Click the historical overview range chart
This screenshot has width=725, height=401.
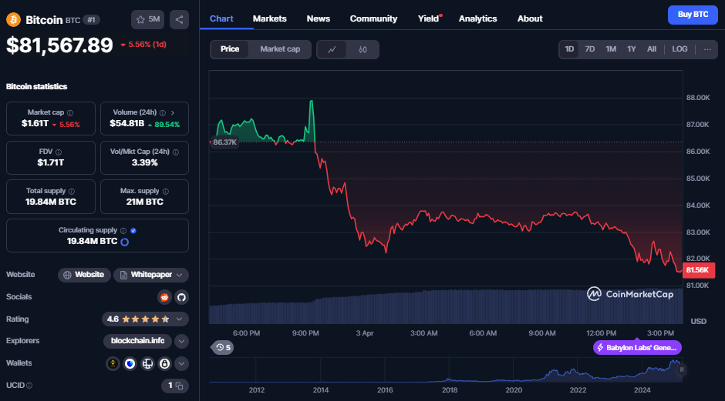click(x=446, y=369)
